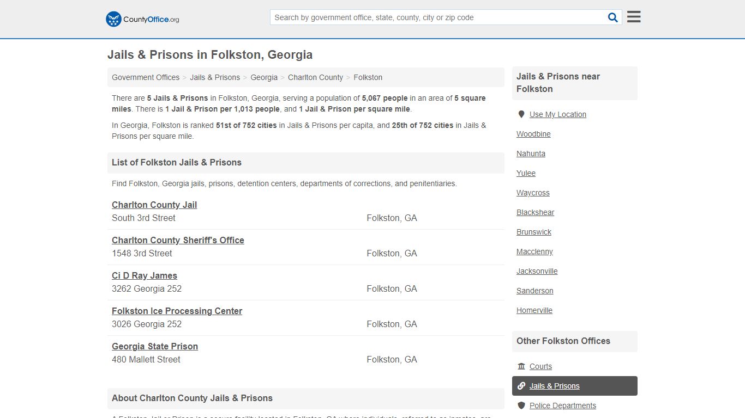
Task: Click About Charlton County Jails & Prisons heading
Action: coord(192,398)
